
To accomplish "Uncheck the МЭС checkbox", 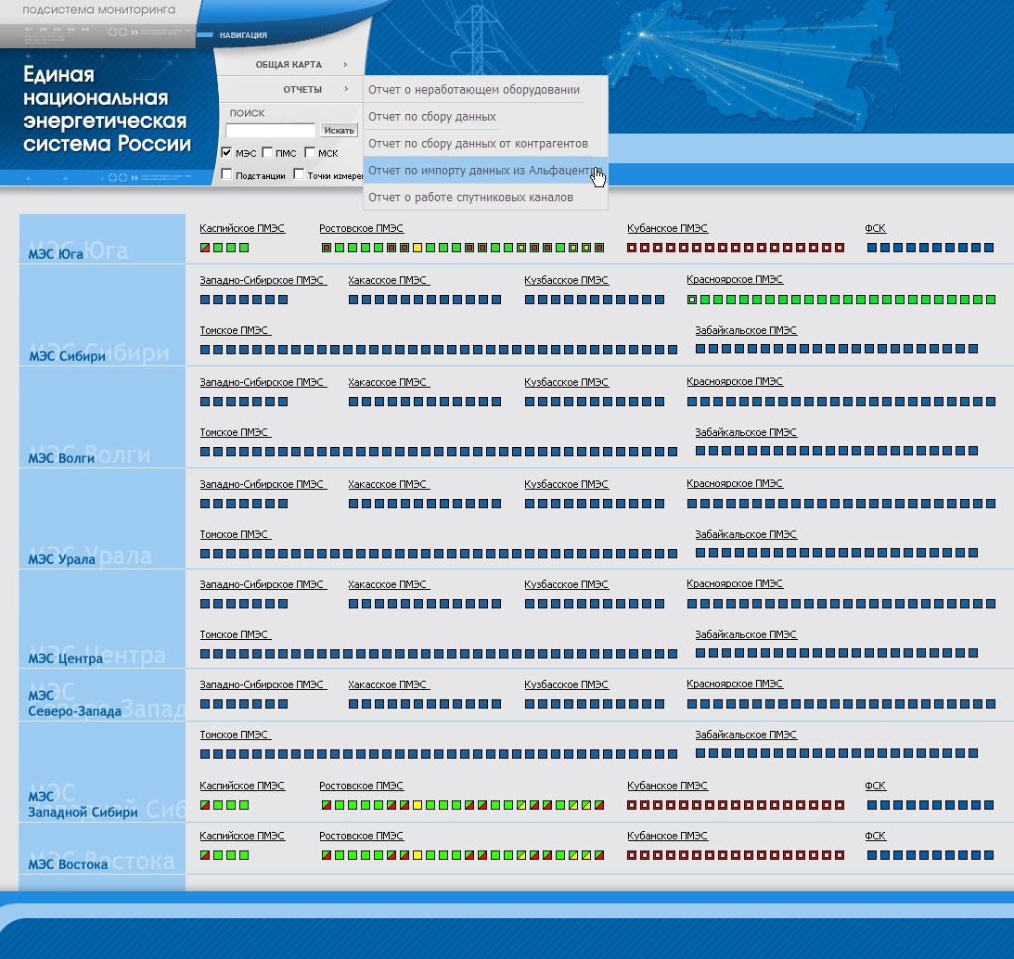I will pos(226,153).
